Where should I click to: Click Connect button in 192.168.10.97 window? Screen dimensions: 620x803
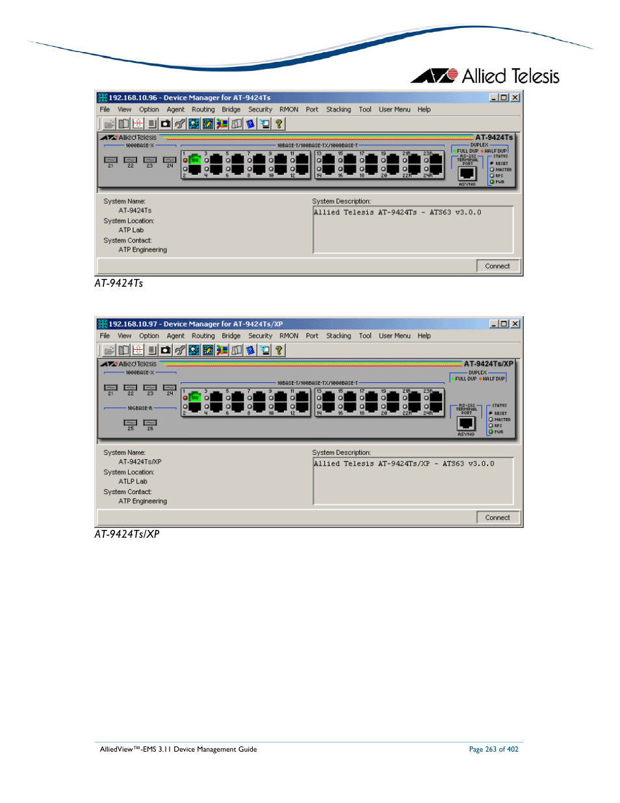pyautogui.click(x=497, y=518)
